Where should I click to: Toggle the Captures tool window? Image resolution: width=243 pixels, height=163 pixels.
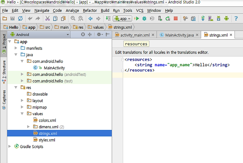[x=4, y=100]
